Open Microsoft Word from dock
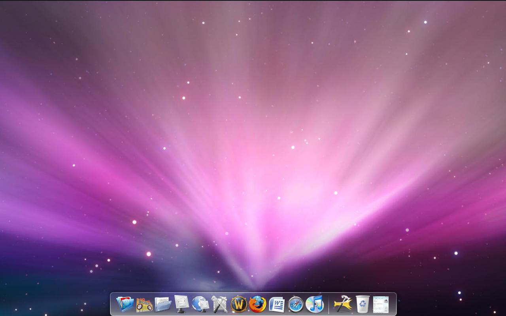506x316 pixels. pyautogui.click(x=277, y=305)
